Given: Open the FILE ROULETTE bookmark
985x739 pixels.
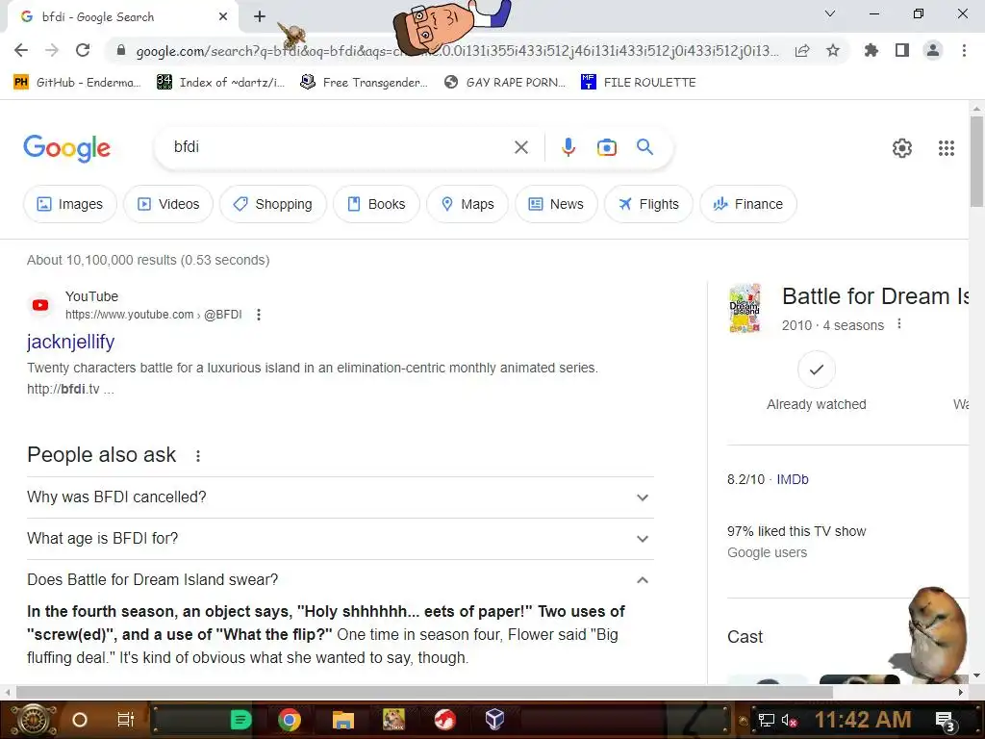Looking at the screenshot, I should tap(639, 83).
